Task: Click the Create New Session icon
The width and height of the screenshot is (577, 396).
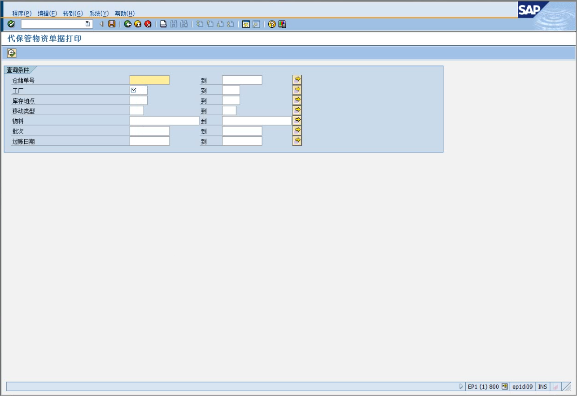Action: point(245,24)
